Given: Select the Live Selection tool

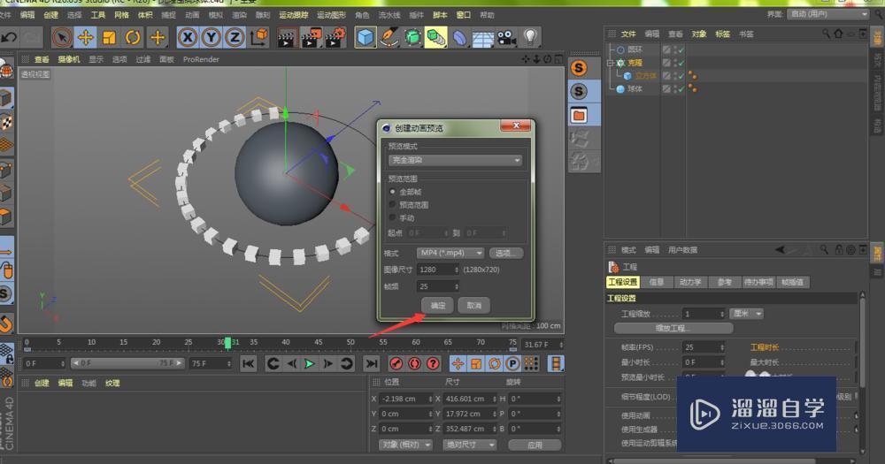Looking at the screenshot, I should [62, 38].
